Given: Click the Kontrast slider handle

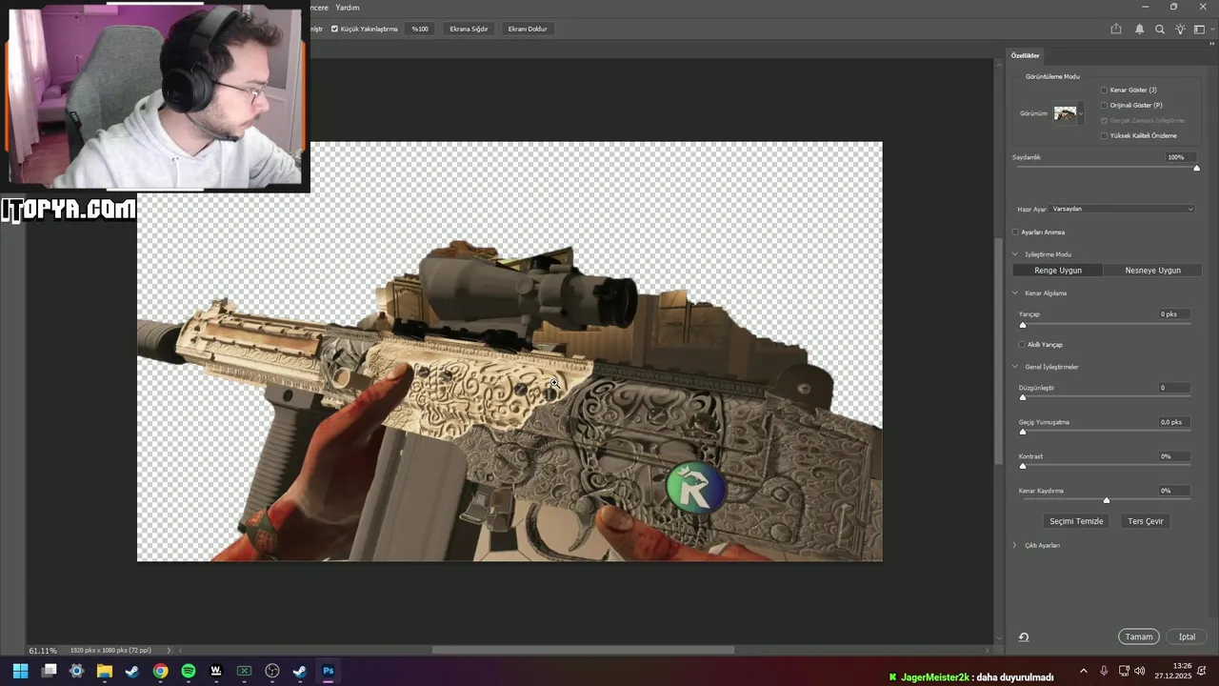Looking at the screenshot, I should pos(1023,466).
